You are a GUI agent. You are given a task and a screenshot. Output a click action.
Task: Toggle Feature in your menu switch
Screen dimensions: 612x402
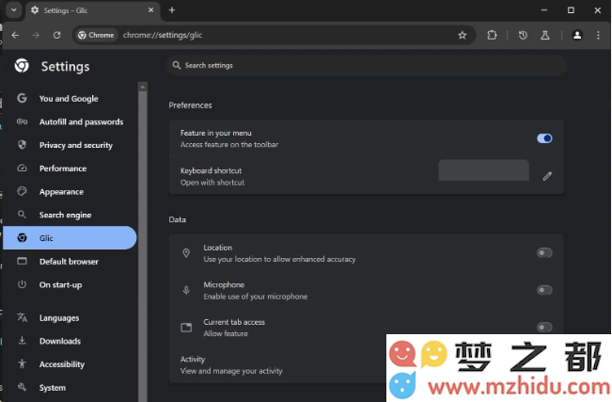544,138
